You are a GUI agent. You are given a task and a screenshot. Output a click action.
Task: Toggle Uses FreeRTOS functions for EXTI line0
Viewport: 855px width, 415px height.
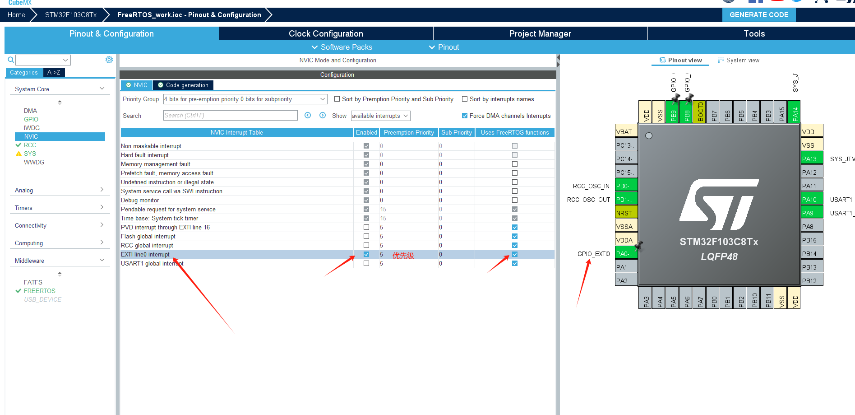[515, 254]
